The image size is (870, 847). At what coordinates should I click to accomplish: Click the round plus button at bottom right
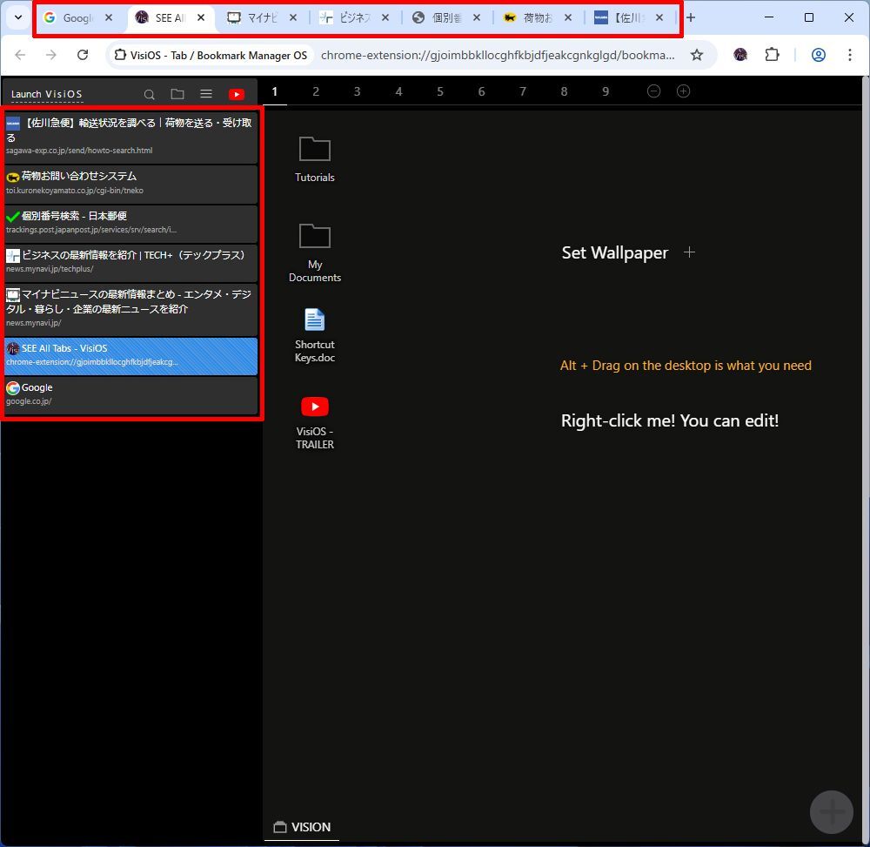pyautogui.click(x=831, y=812)
